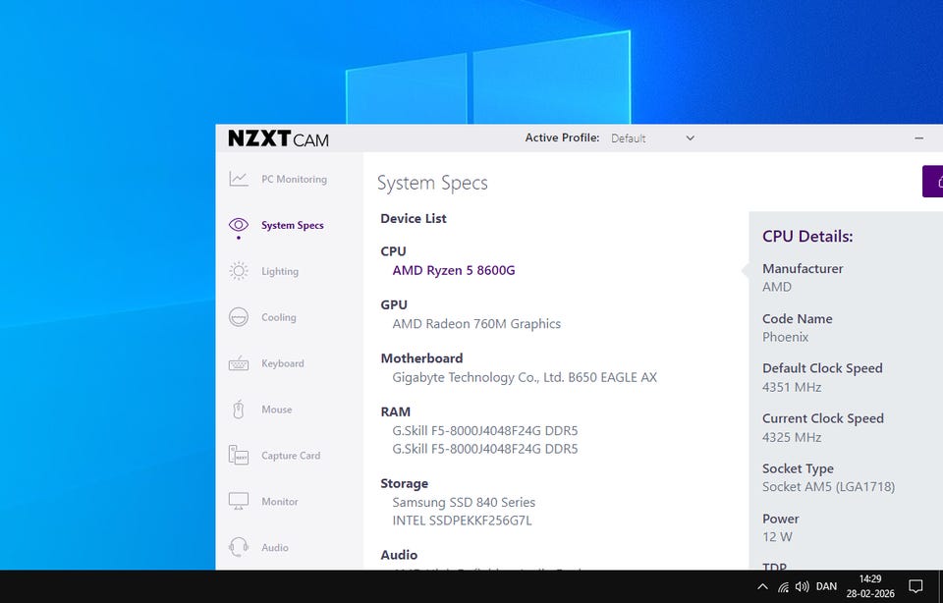Click the purple button at top right

click(933, 181)
